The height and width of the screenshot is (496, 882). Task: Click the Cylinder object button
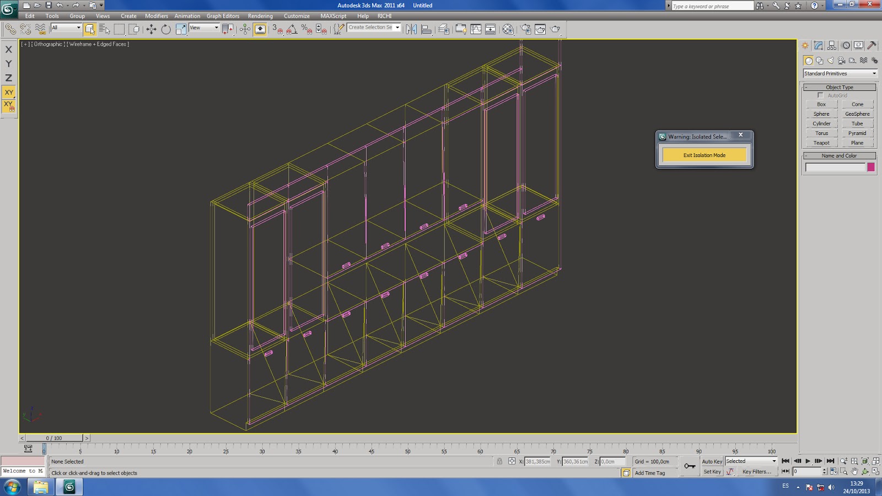click(821, 123)
